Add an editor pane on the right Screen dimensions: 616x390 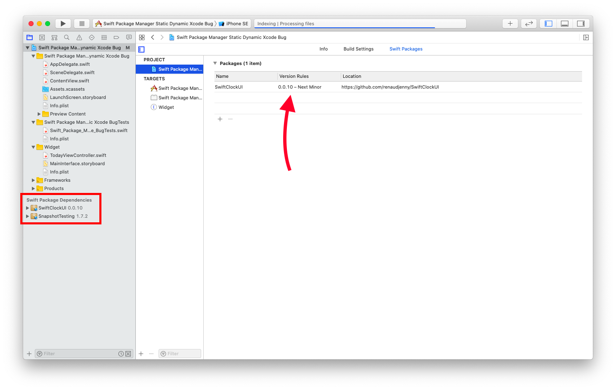pyautogui.click(x=586, y=37)
